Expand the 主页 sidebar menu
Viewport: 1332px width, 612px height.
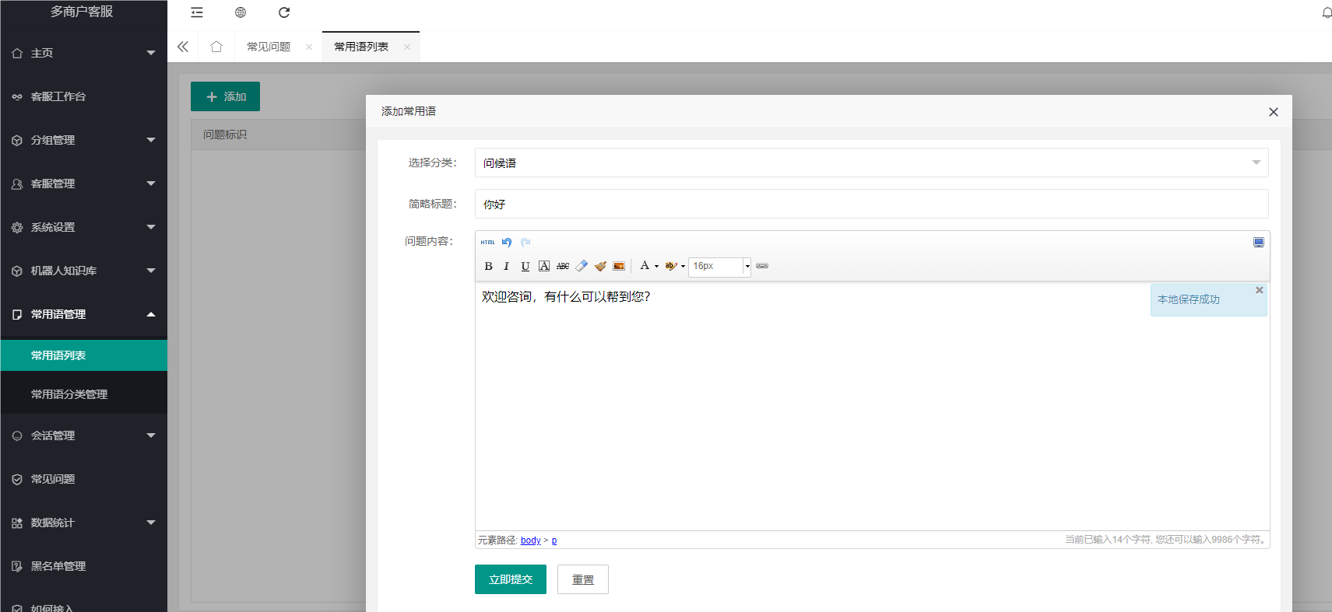pos(83,53)
